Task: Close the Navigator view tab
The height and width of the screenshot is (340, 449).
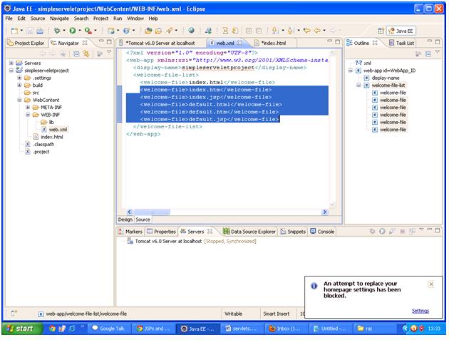Action: click(x=85, y=43)
